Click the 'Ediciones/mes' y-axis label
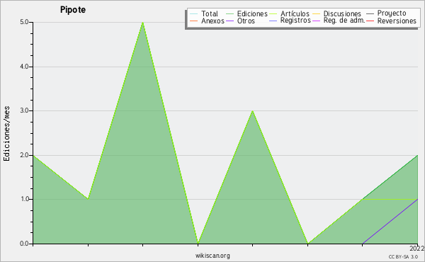This screenshot has height=262, width=425. (x=6, y=133)
